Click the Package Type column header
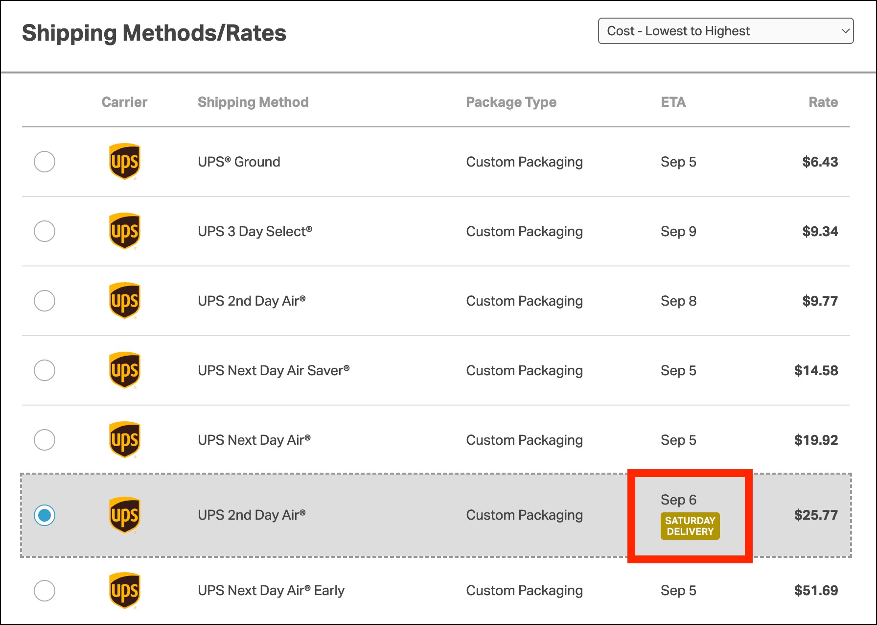The image size is (877, 625). [511, 102]
